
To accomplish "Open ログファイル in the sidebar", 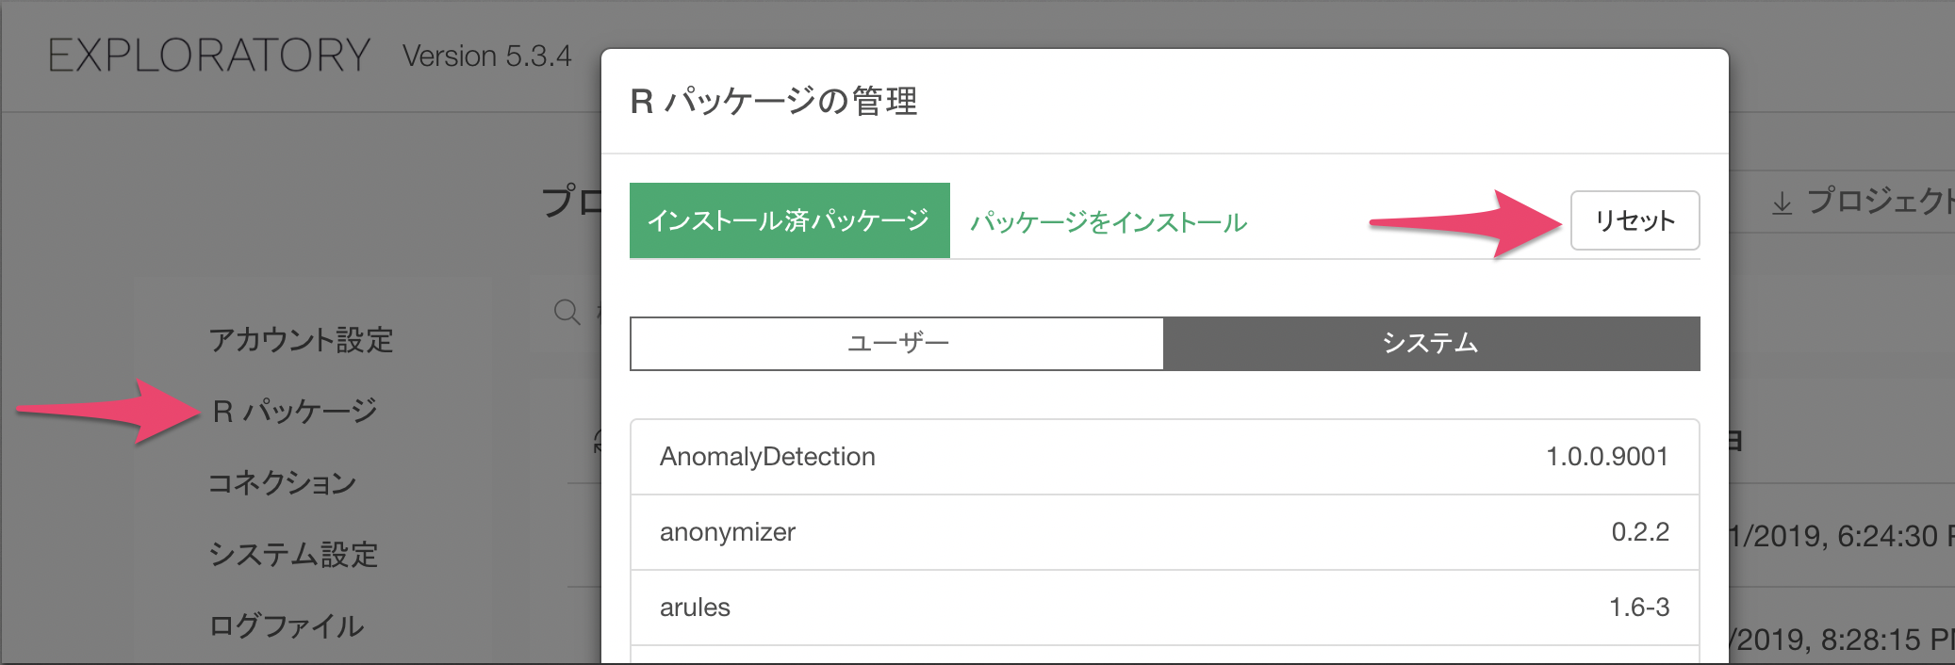I will 287,625.
